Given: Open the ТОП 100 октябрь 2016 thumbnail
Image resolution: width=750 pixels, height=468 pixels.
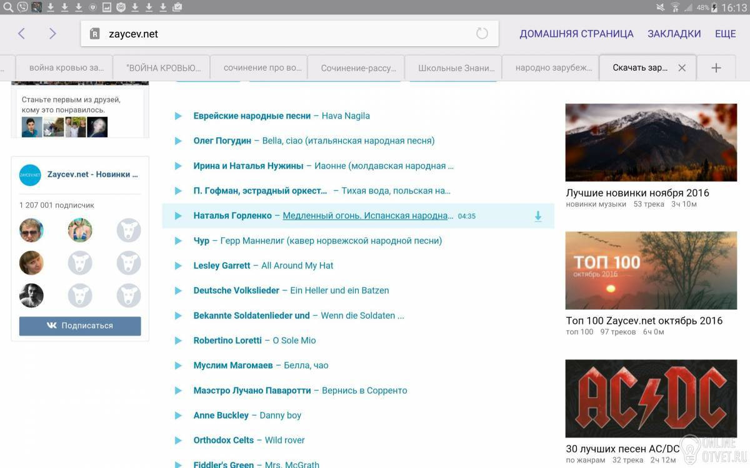Looking at the screenshot, I should pos(651,270).
